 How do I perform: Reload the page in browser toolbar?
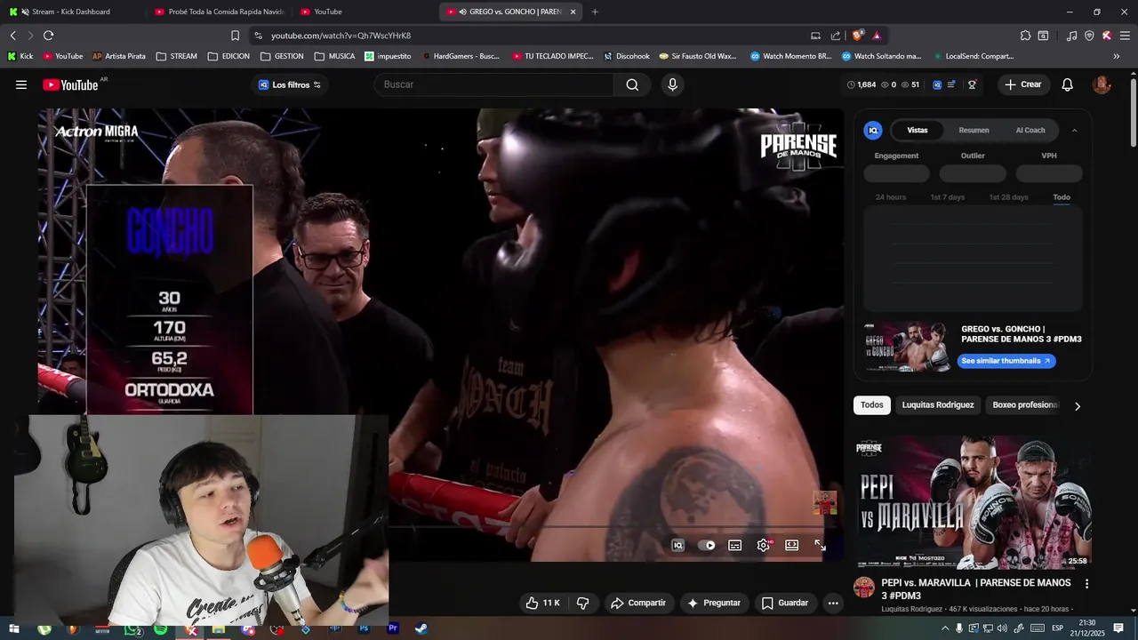coord(48,36)
